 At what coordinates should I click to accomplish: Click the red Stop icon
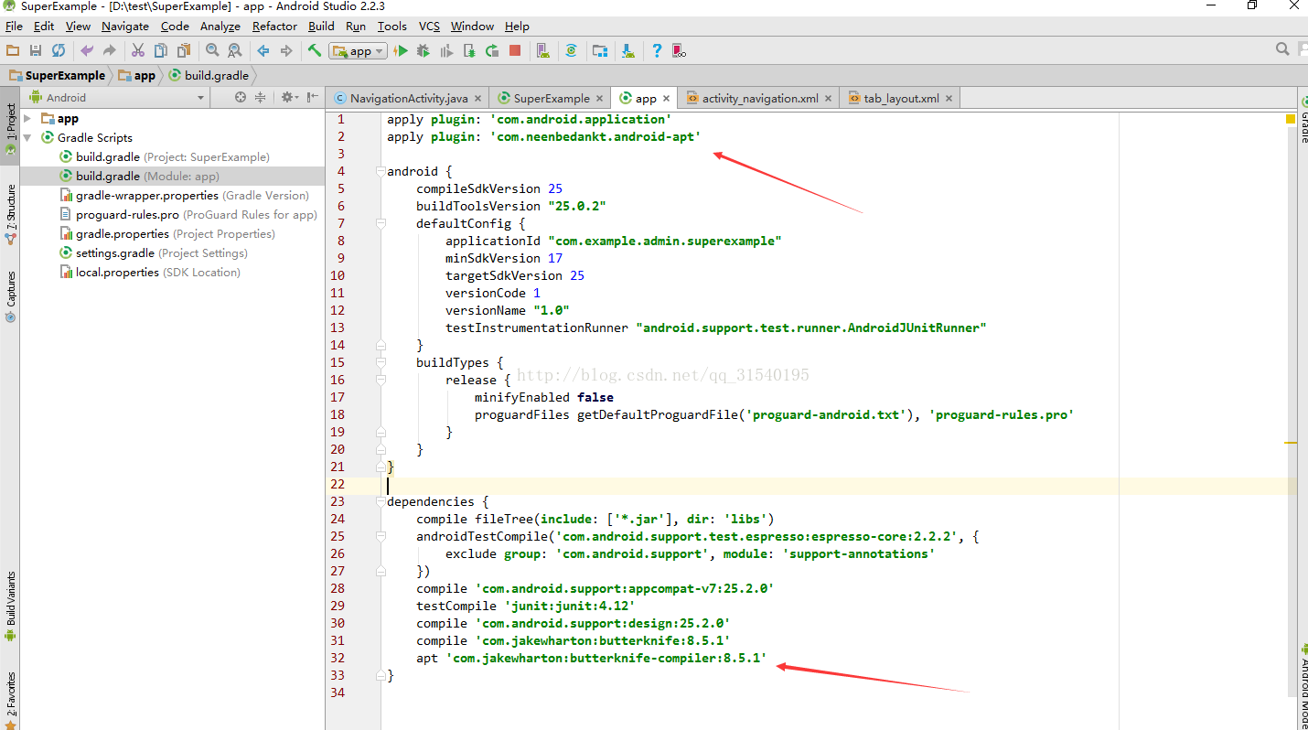click(x=515, y=51)
